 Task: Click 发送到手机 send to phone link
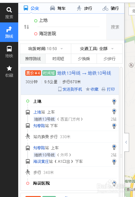tap(70, 89)
